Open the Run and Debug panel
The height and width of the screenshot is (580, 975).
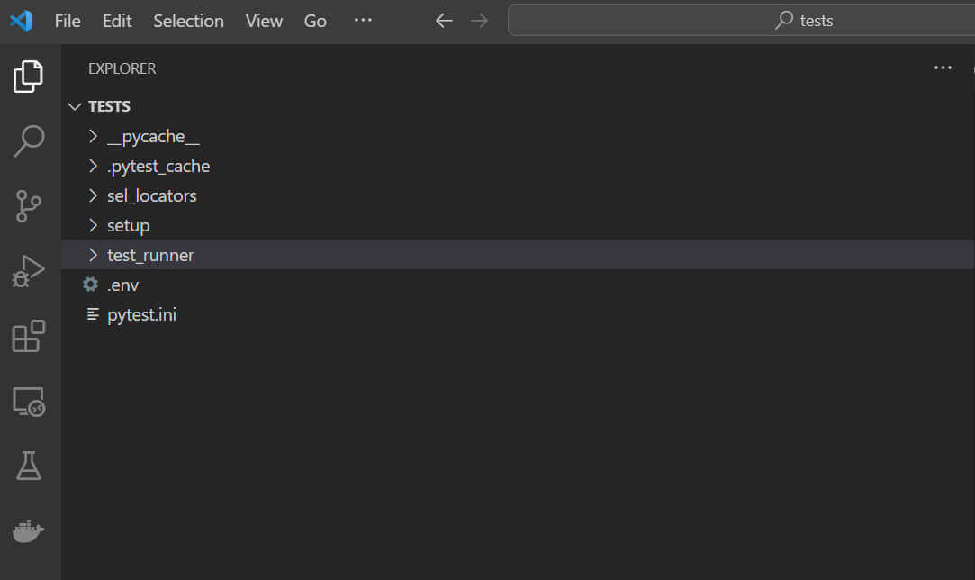click(30, 269)
